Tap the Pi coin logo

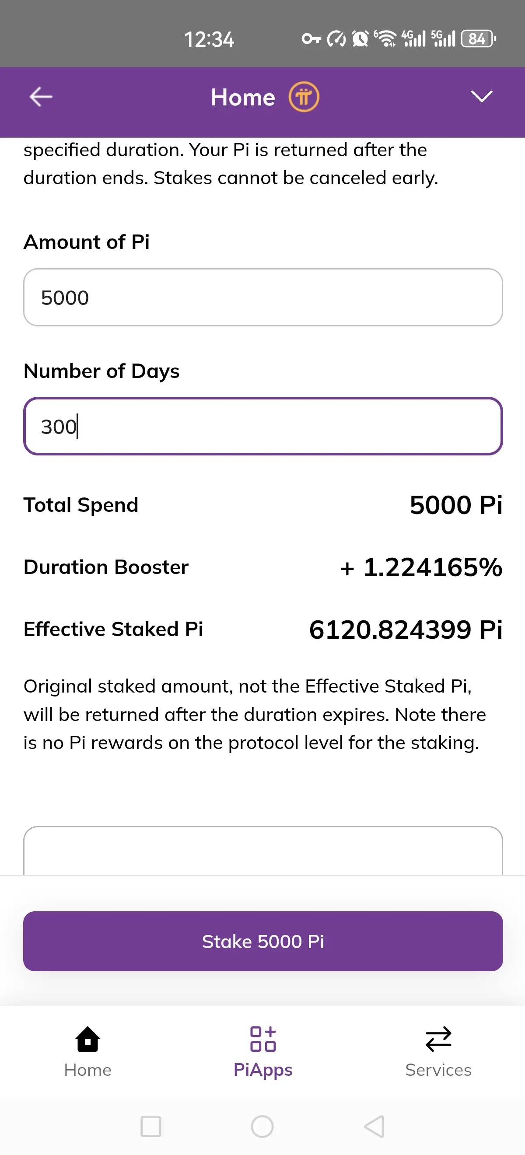click(x=304, y=97)
